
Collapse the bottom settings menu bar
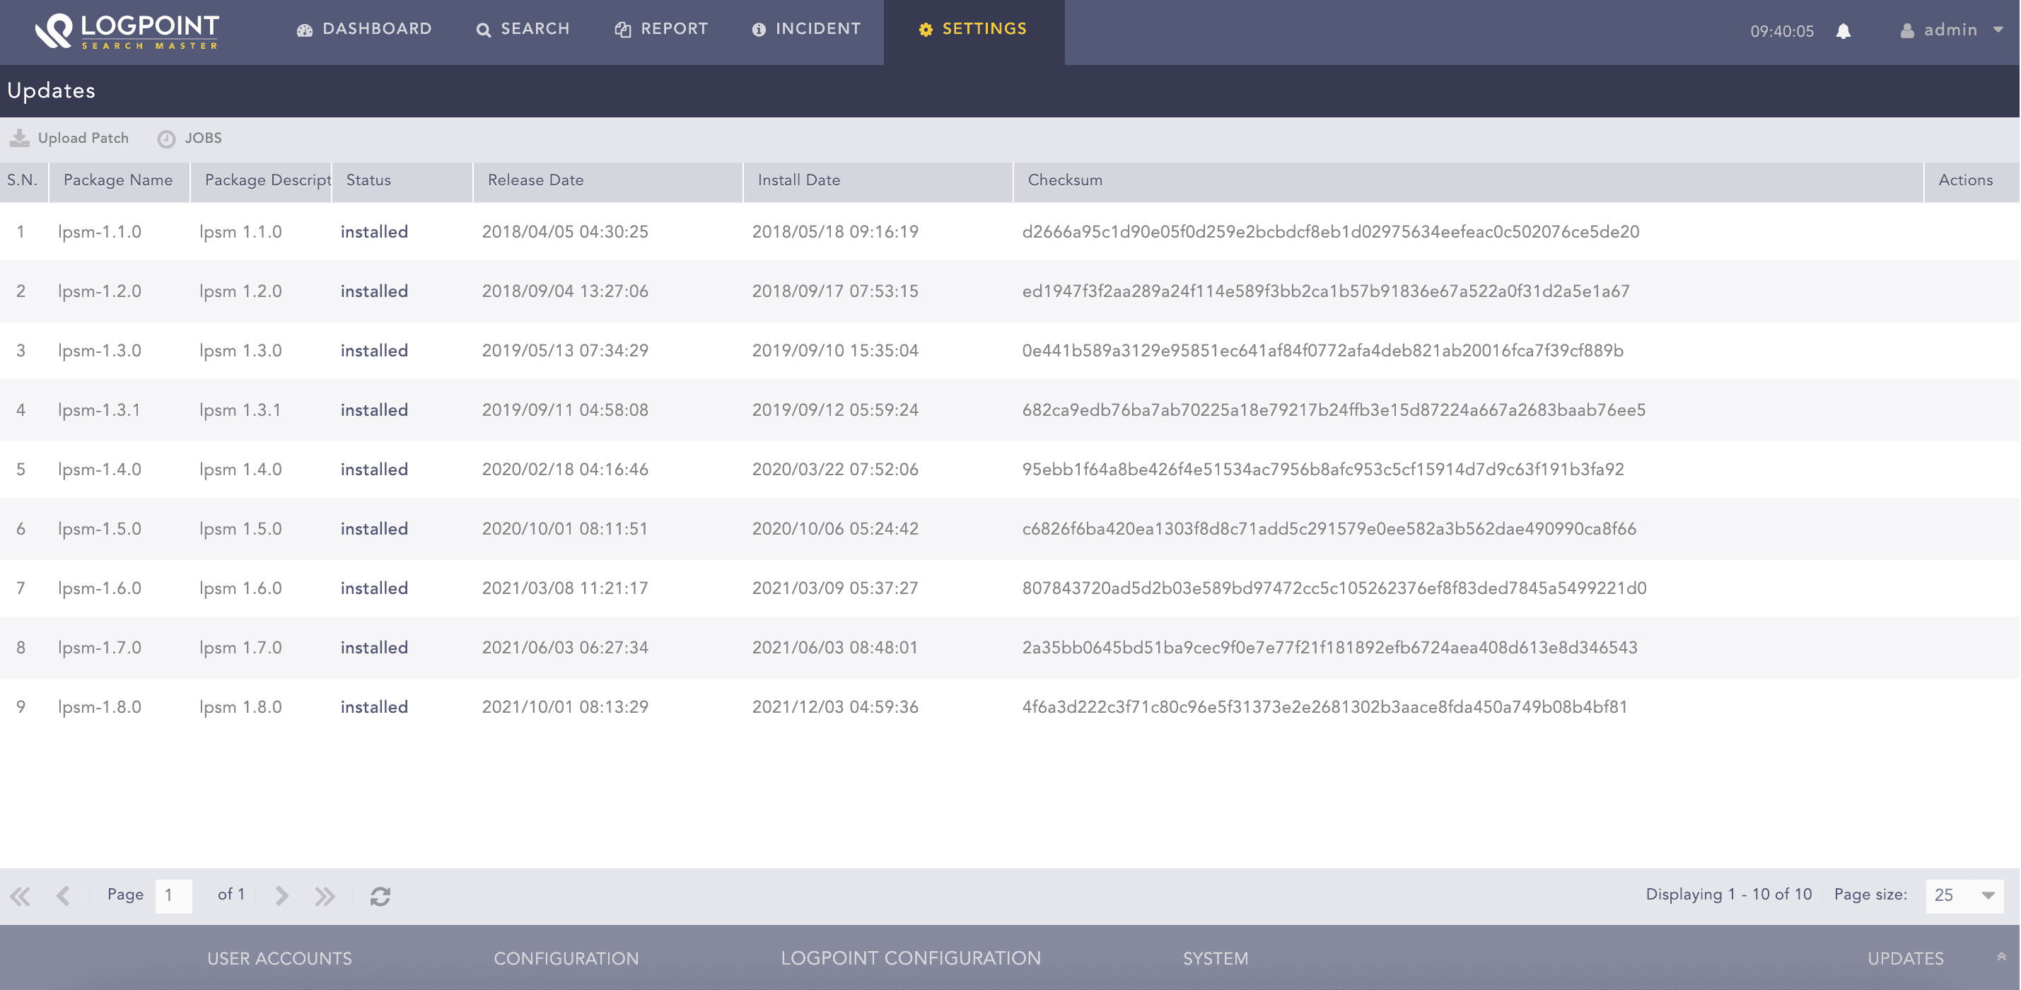point(2001,956)
